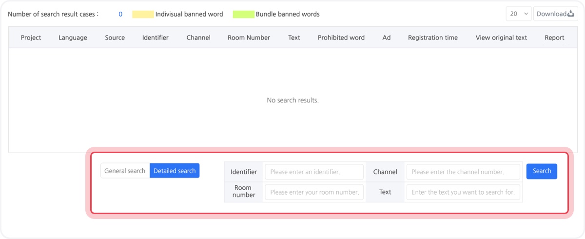Click the Language column header
Viewport: 585px width, 239px height.
[73, 38]
